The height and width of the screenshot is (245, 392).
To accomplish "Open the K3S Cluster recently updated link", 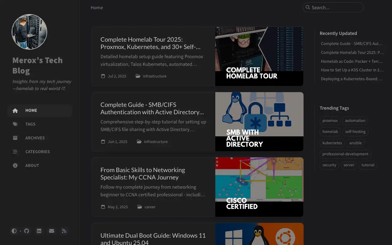I will click(352, 70).
